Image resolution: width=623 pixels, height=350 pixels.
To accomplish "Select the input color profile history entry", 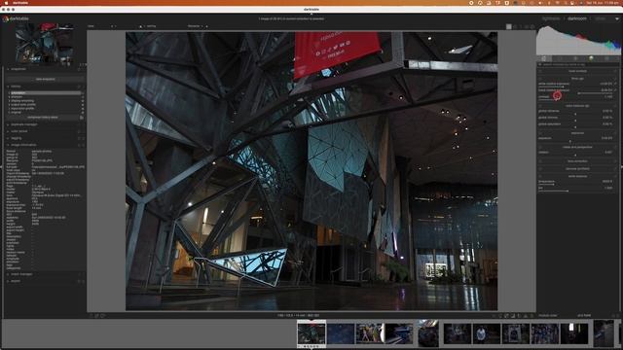I will point(45,108).
